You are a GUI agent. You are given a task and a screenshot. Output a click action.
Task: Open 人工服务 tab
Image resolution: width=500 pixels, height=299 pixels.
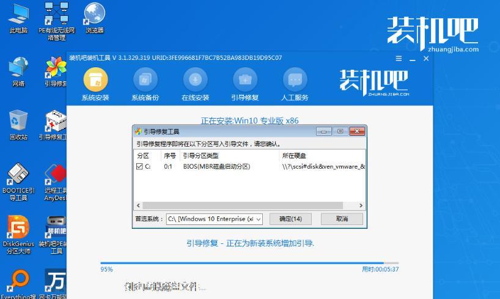[x=295, y=84]
